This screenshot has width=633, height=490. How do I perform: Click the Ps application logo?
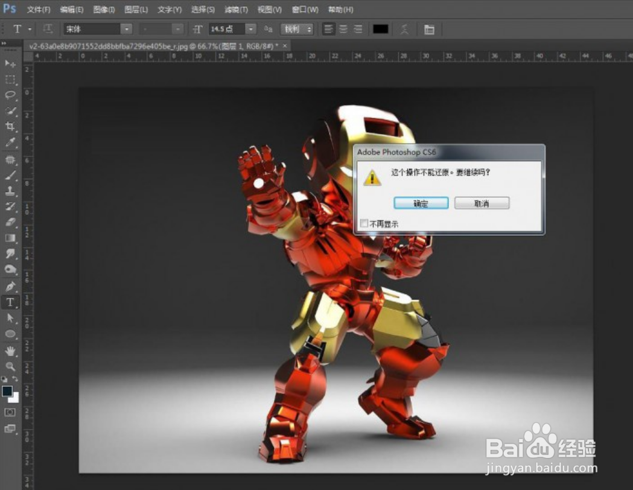9,8
